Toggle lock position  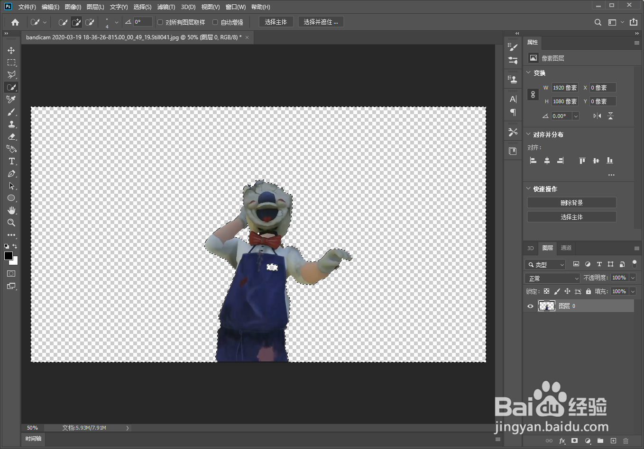567,292
